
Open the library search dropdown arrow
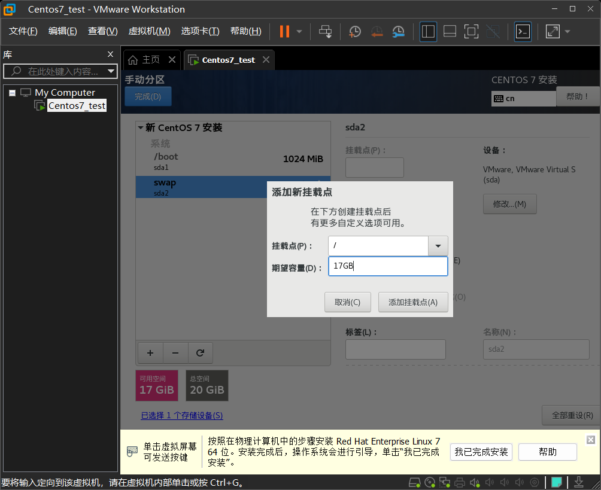(111, 71)
